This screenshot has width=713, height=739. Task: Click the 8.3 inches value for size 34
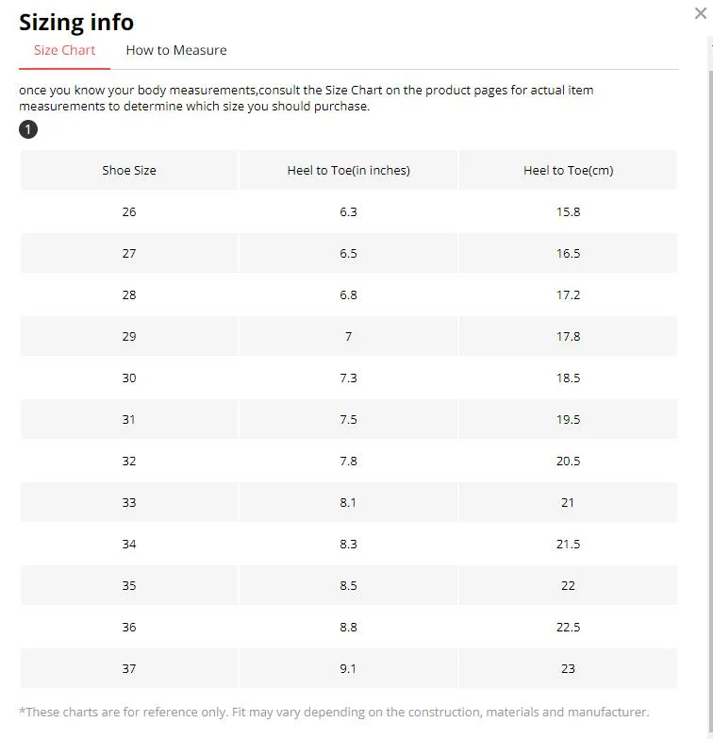click(x=349, y=544)
